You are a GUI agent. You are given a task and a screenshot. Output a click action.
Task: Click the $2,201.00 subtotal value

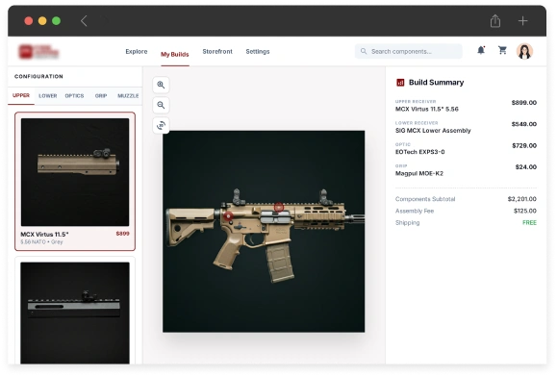(522, 199)
